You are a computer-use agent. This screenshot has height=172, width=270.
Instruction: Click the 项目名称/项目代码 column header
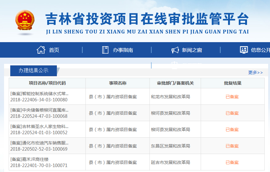point(47,83)
